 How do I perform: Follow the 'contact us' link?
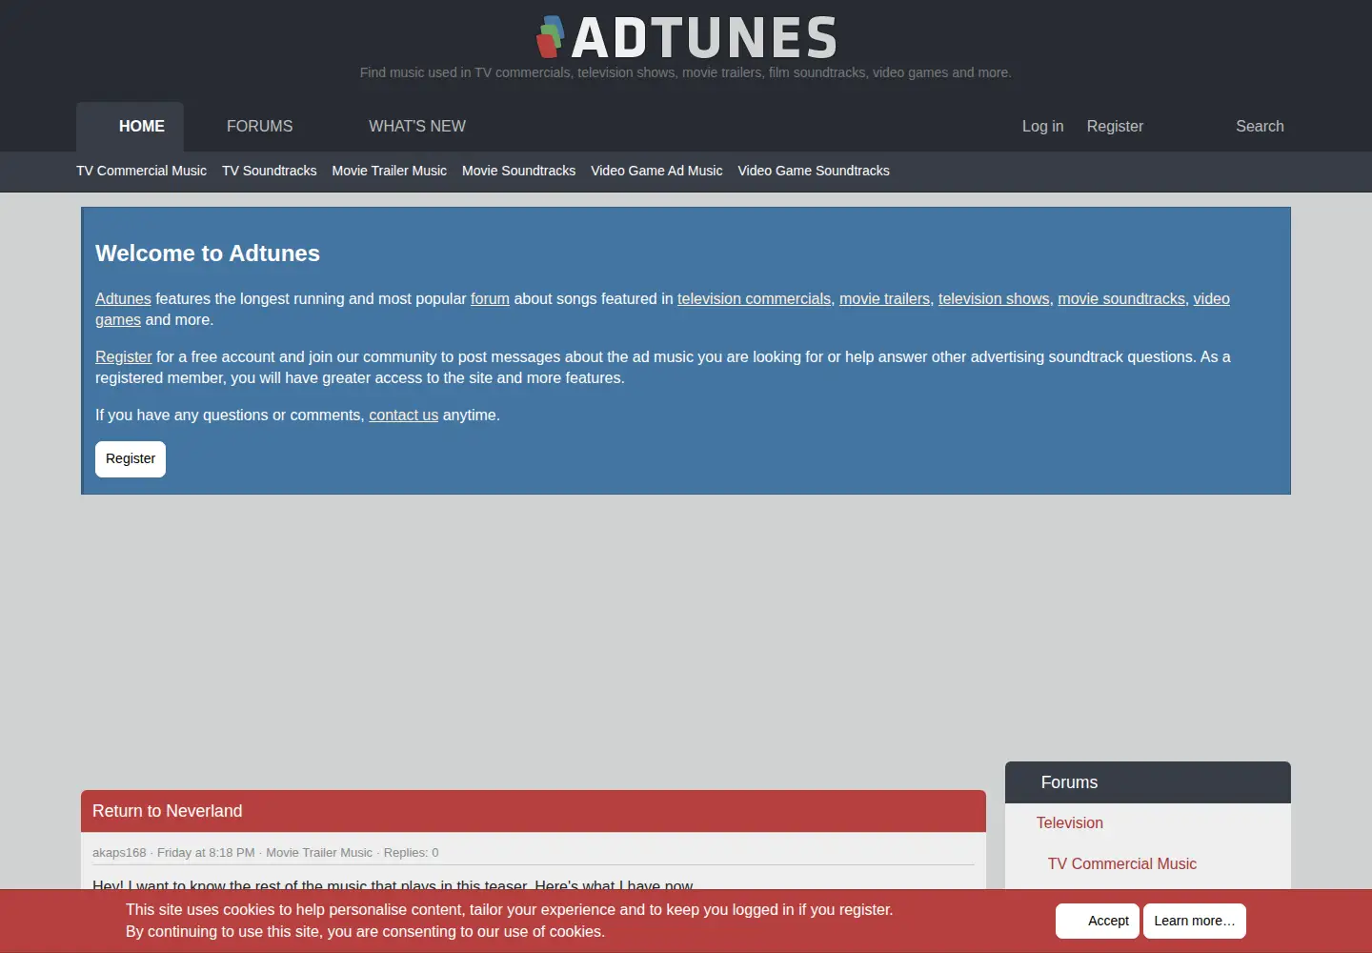coord(403,416)
